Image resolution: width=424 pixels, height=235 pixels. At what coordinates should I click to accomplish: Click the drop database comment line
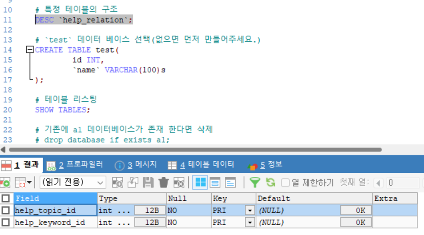tap(103, 140)
